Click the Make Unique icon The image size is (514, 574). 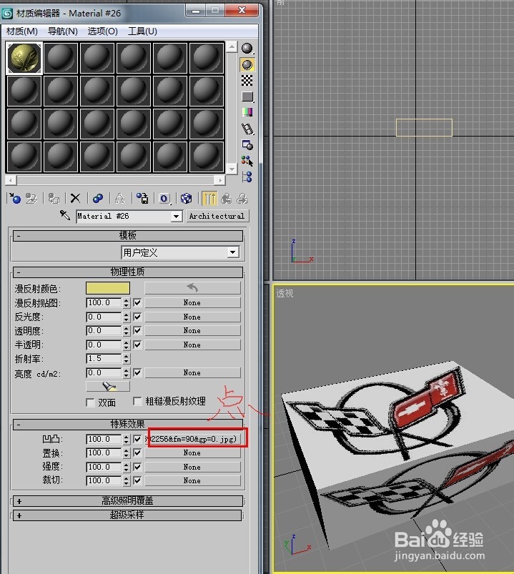tap(119, 199)
